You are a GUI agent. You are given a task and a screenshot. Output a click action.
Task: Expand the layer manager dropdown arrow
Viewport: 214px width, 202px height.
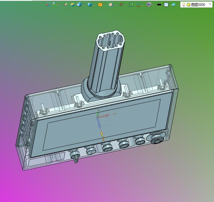click(x=177, y=5)
